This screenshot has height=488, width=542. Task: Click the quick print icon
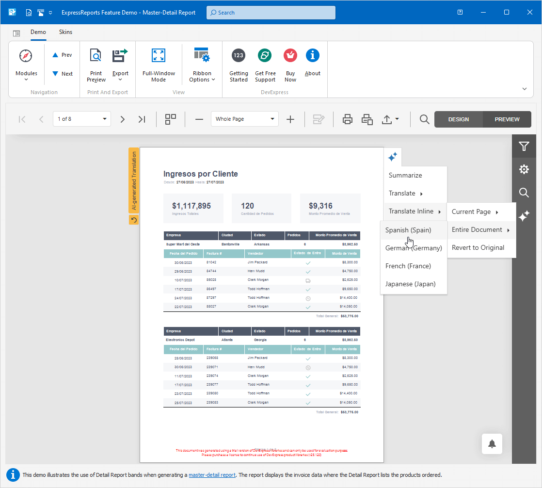tap(367, 119)
